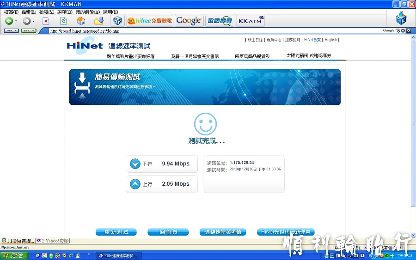Open the green-bordered dropdown left of address bar
This screenshot has height=260, width=416.
pyautogui.click(x=29, y=31)
